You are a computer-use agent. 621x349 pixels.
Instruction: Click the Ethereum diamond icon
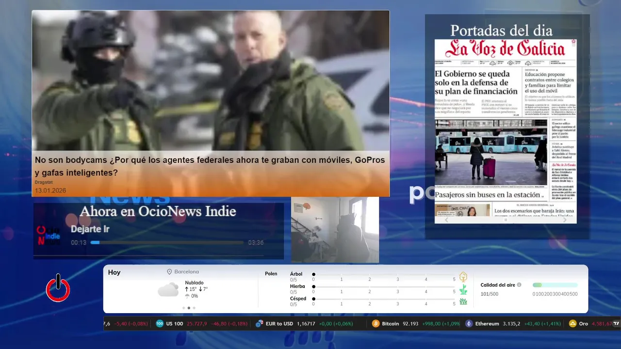pyautogui.click(x=469, y=324)
